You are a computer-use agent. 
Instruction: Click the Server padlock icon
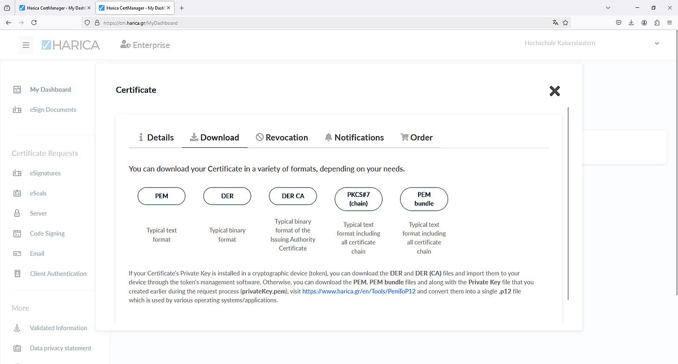[17, 213]
